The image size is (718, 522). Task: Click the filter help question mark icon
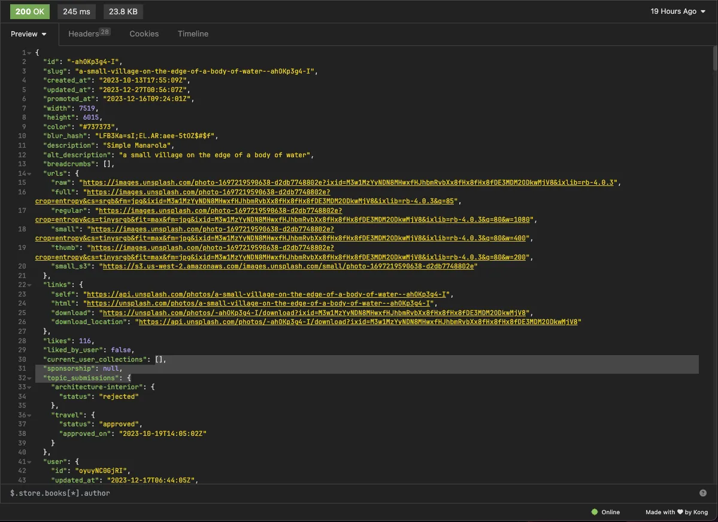pos(703,493)
